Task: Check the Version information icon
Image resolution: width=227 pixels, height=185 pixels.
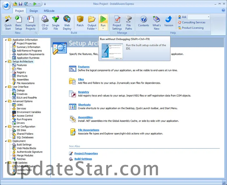Action: [x=169, y=21]
